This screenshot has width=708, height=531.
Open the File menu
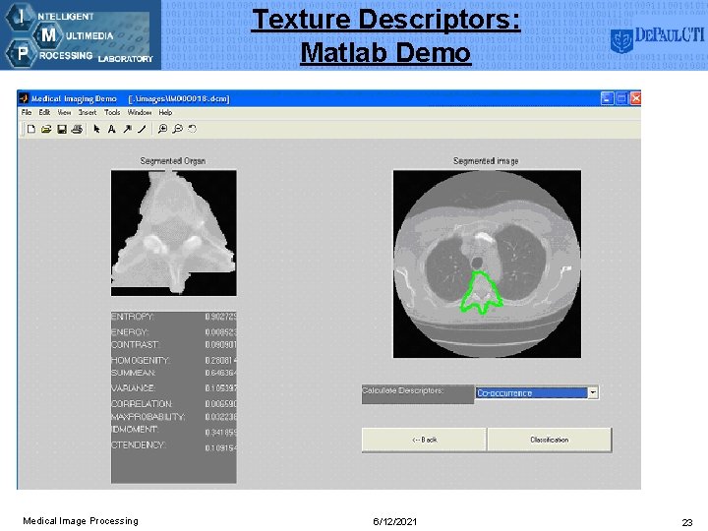(x=27, y=112)
